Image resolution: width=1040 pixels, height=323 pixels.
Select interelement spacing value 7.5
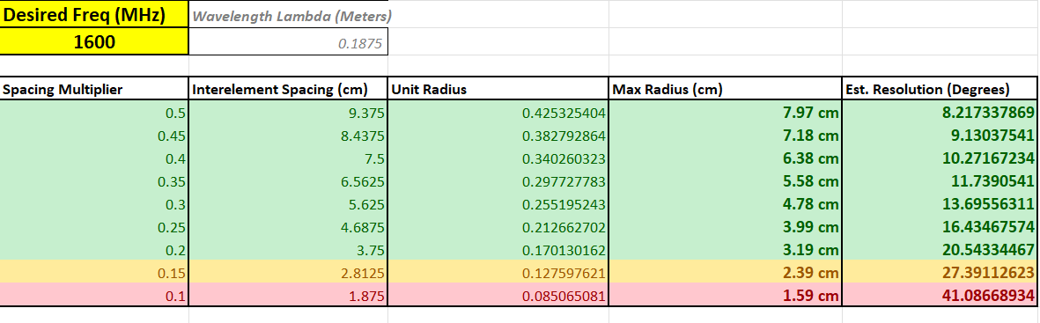(289, 159)
